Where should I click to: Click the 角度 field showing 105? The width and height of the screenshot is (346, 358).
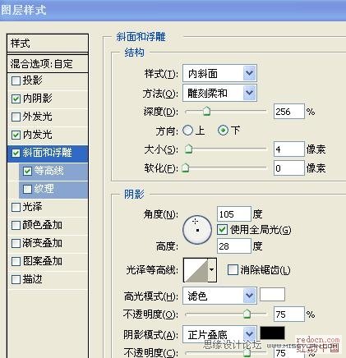click(x=234, y=214)
